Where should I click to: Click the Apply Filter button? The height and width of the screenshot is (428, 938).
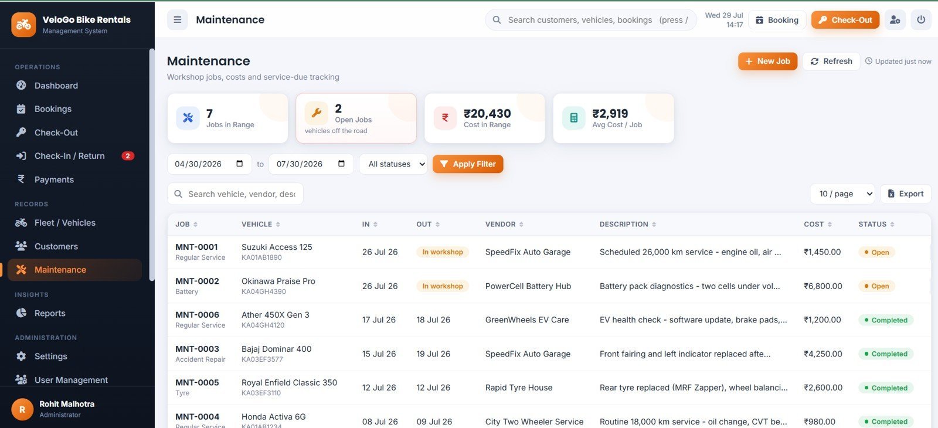click(468, 164)
